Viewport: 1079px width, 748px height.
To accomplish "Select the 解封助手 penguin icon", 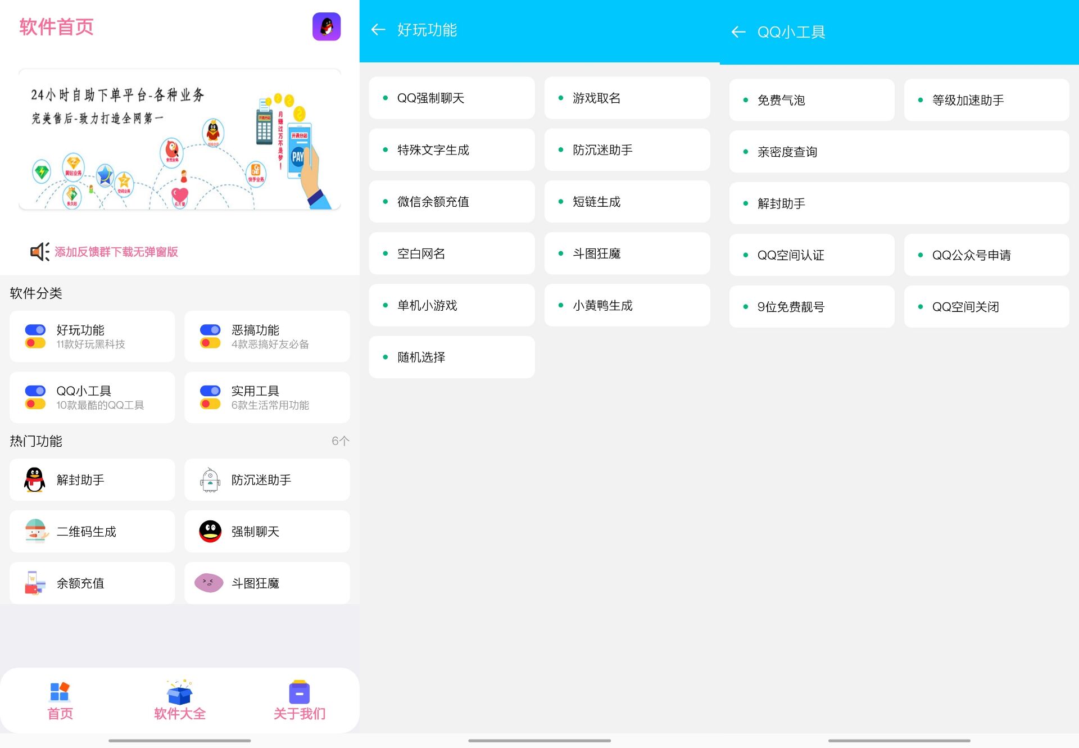I will click(x=34, y=479).
